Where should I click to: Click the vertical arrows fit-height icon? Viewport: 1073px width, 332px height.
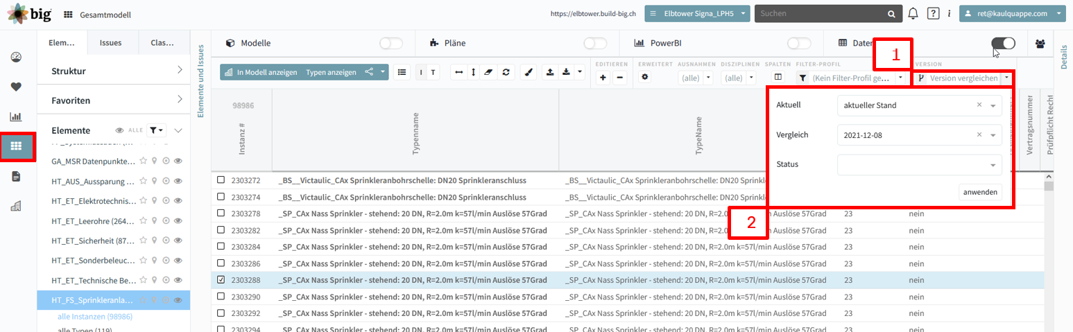coord(473,72)
